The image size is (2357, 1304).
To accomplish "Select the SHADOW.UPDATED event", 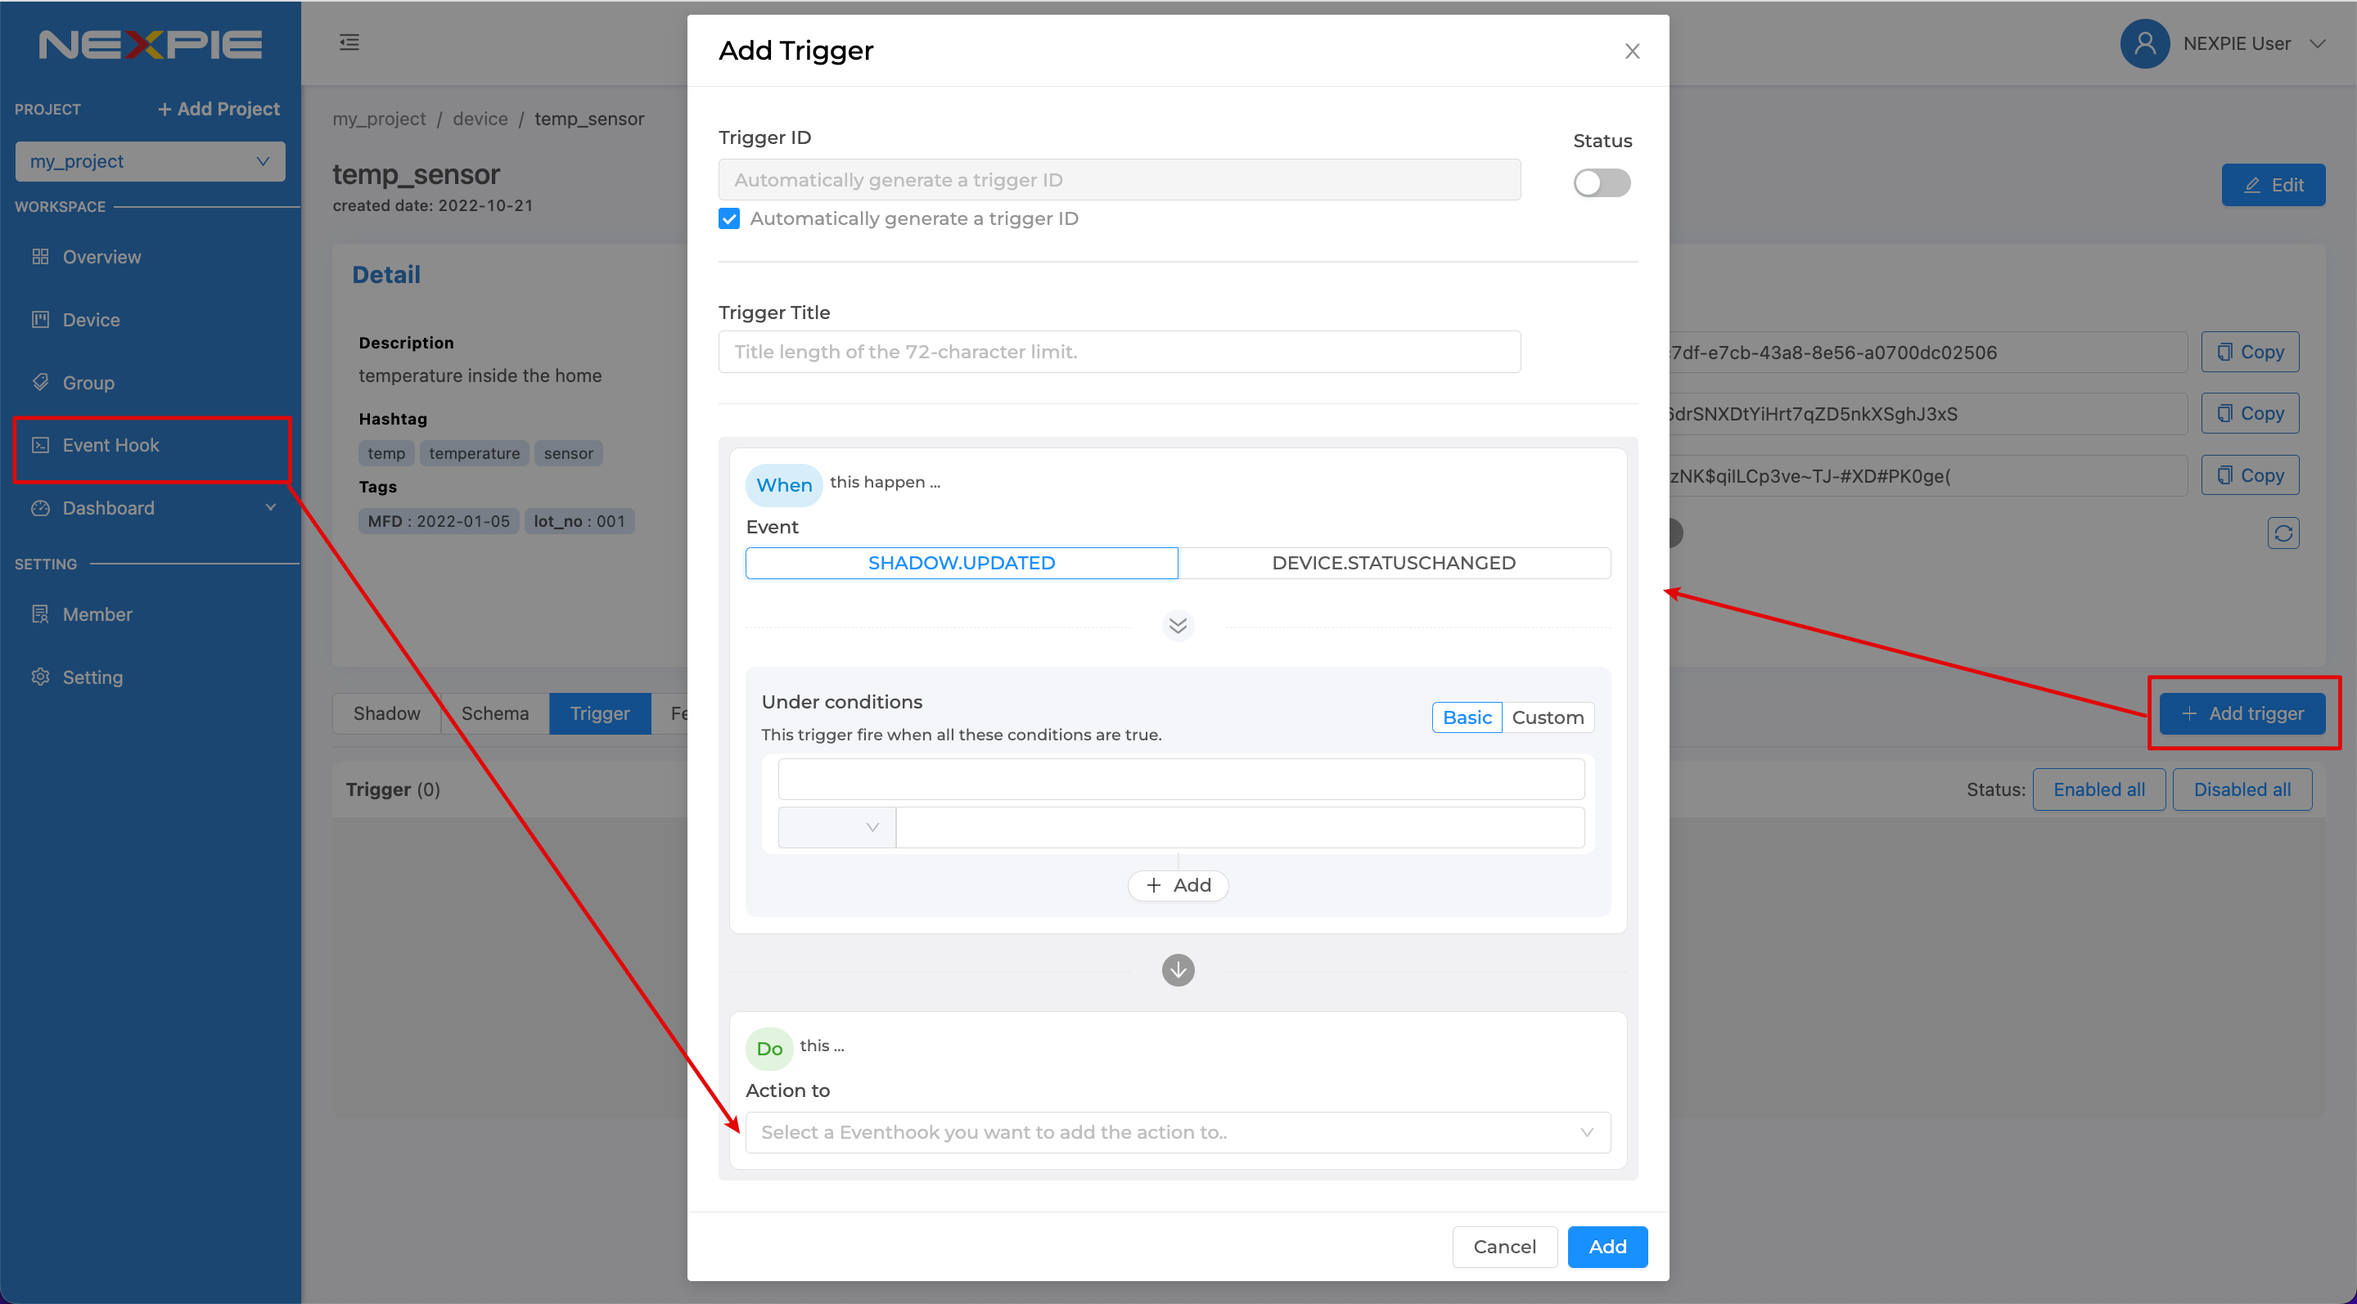I will 962,564.
